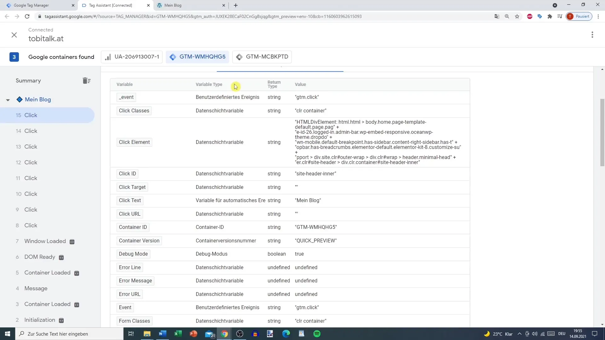Click the Mein Blog page entry
The width and height of the screenshot is (605, 340).
38,99
